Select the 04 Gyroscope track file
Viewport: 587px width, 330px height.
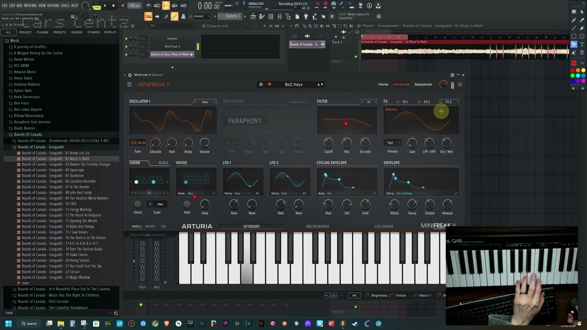[53, 170]
